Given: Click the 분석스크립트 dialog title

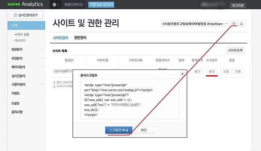Looking at the screenshot, I should pyautogui.click(x=89, y=75).
